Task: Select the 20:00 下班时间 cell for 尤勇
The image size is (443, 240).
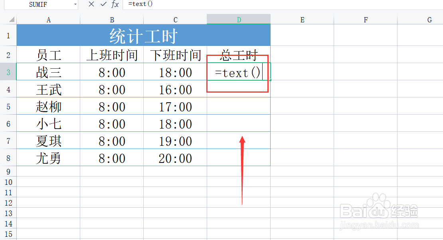Action: coord(175,158)
